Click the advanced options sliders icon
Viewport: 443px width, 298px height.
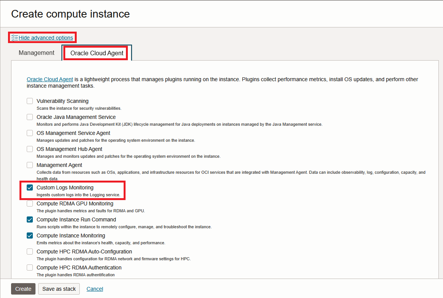[14, 38]
